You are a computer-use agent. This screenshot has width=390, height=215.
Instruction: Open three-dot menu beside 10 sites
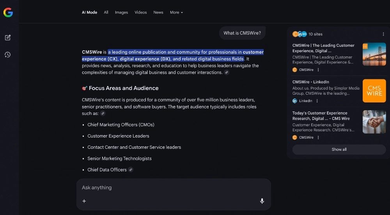coord(383,34)
